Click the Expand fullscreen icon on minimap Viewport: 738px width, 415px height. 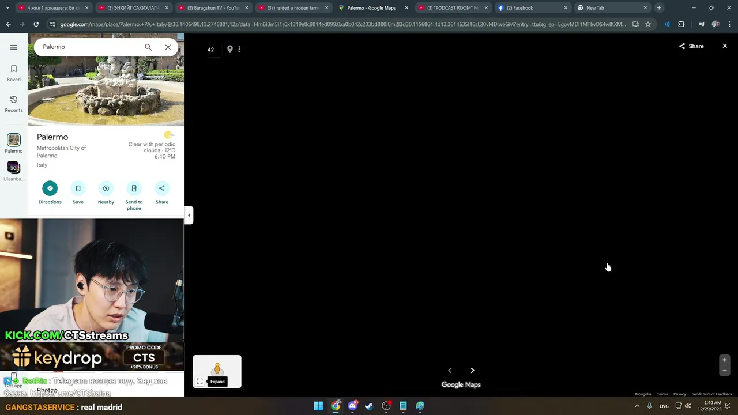pos(199,382)
